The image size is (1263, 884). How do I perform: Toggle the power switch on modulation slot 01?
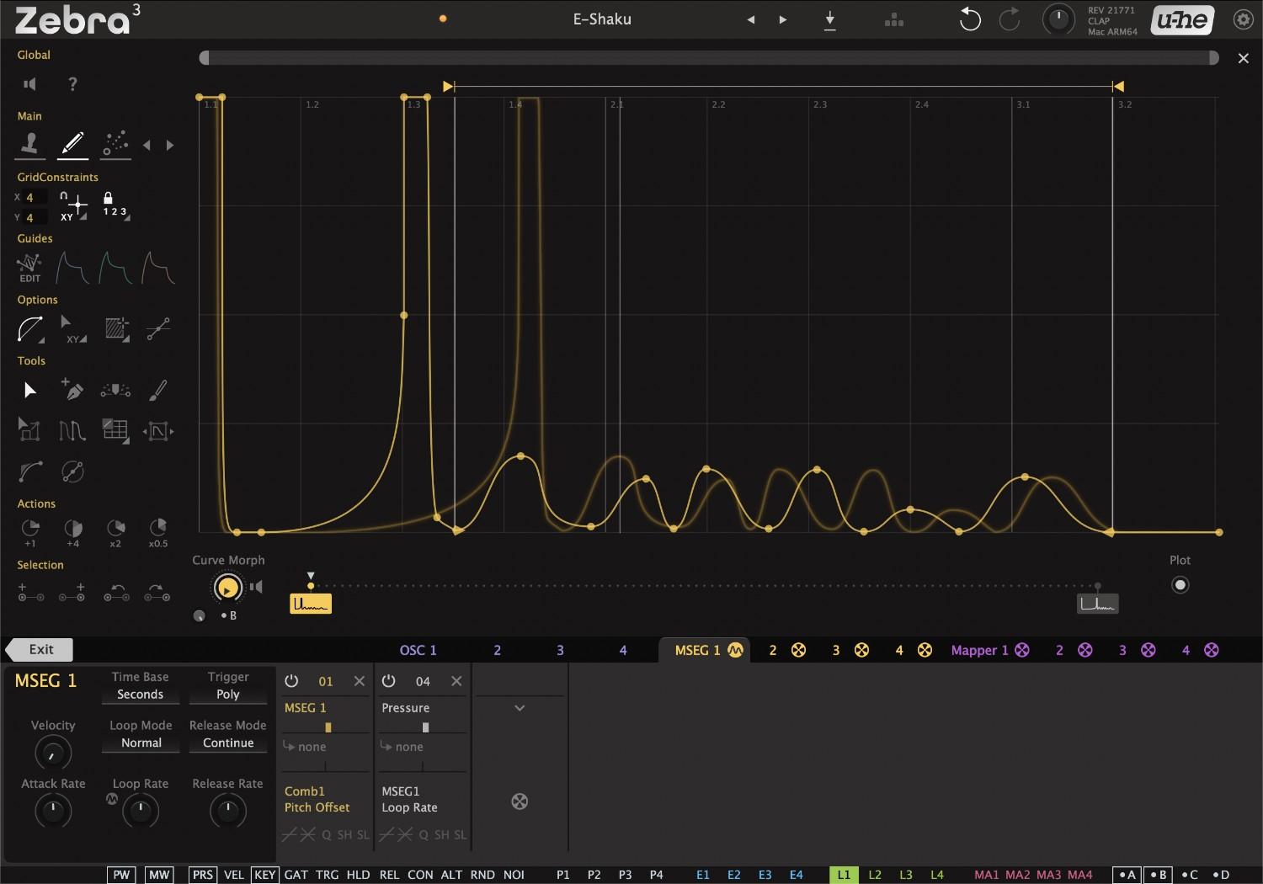coord(292,681)
